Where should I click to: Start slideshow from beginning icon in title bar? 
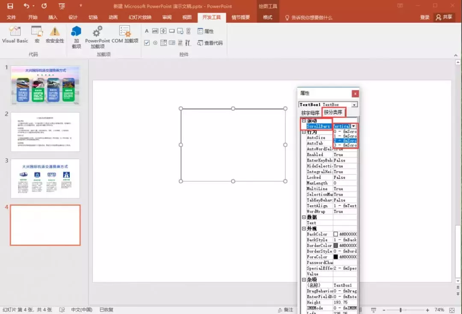[62, 6]
